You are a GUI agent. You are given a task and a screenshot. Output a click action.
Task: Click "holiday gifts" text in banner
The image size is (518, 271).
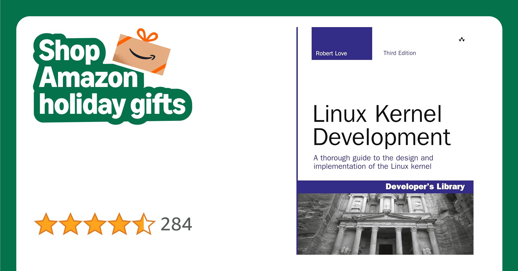(x=112, y=105)
